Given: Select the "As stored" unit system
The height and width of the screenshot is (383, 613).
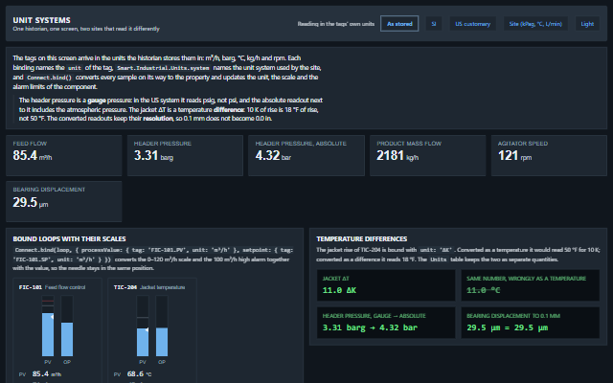Looking at the screenshot, I should 399,24.
